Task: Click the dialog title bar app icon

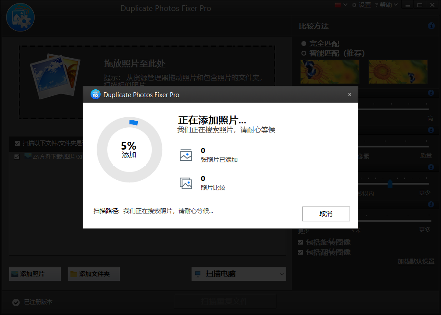Action: (x=96, y=94)
